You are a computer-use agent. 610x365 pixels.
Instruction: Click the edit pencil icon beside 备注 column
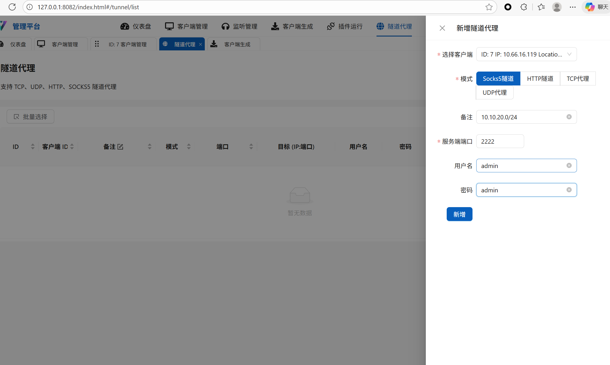120,147
